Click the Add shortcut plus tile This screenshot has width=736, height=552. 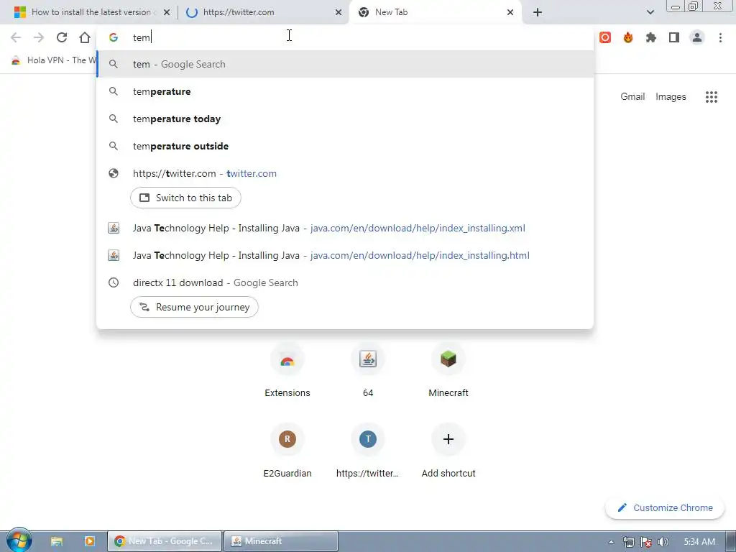tap(448, 451)
